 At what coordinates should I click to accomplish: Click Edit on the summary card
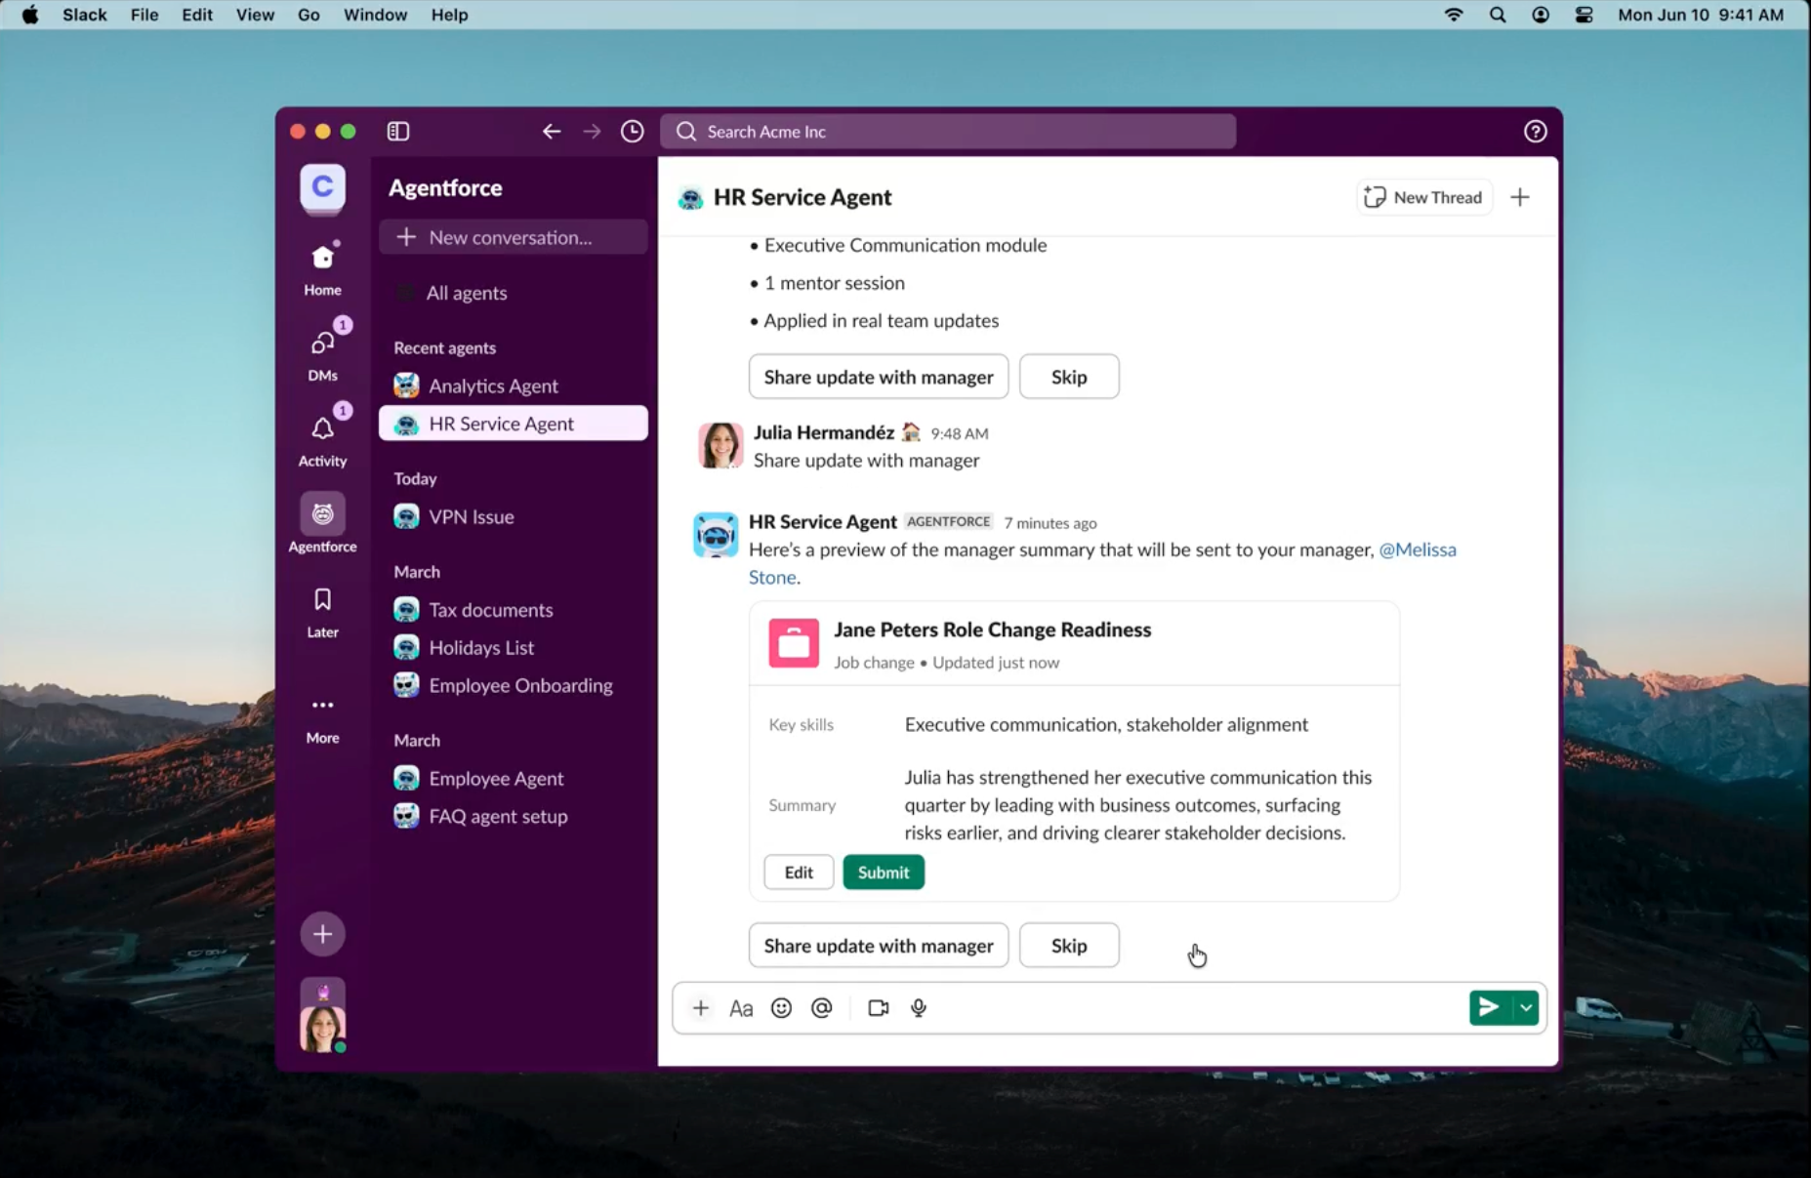point(799,873)
